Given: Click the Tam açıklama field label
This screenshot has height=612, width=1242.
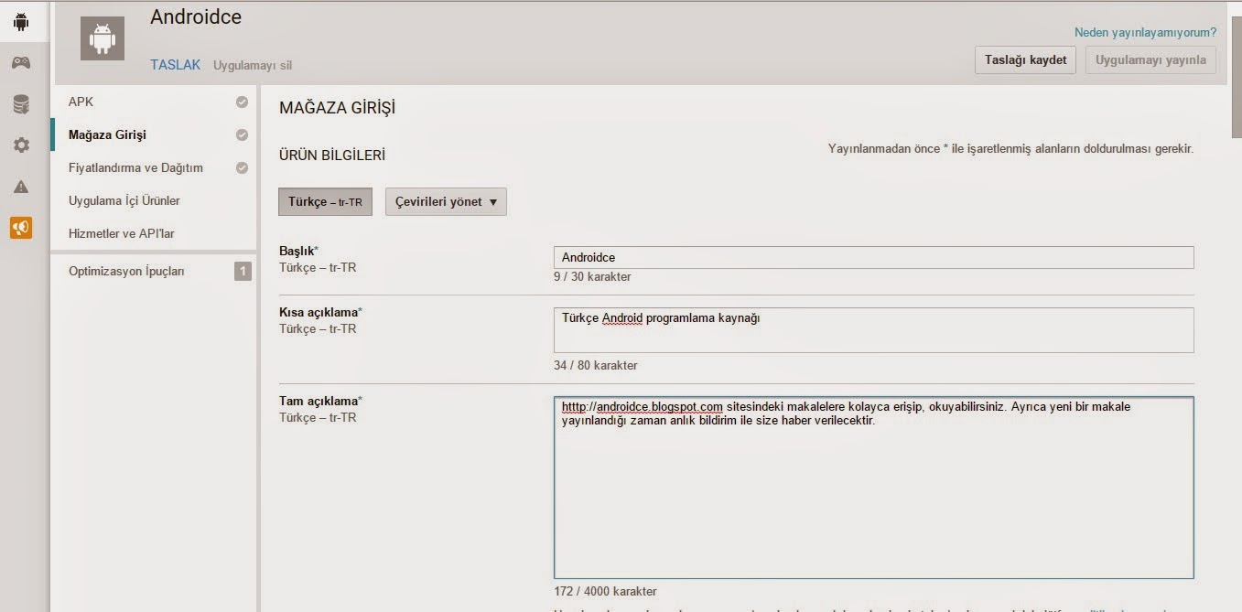Looking at the screenshot, I should [x=320, y=401].
